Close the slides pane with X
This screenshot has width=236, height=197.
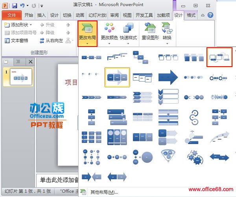click(x=30, y=61)
